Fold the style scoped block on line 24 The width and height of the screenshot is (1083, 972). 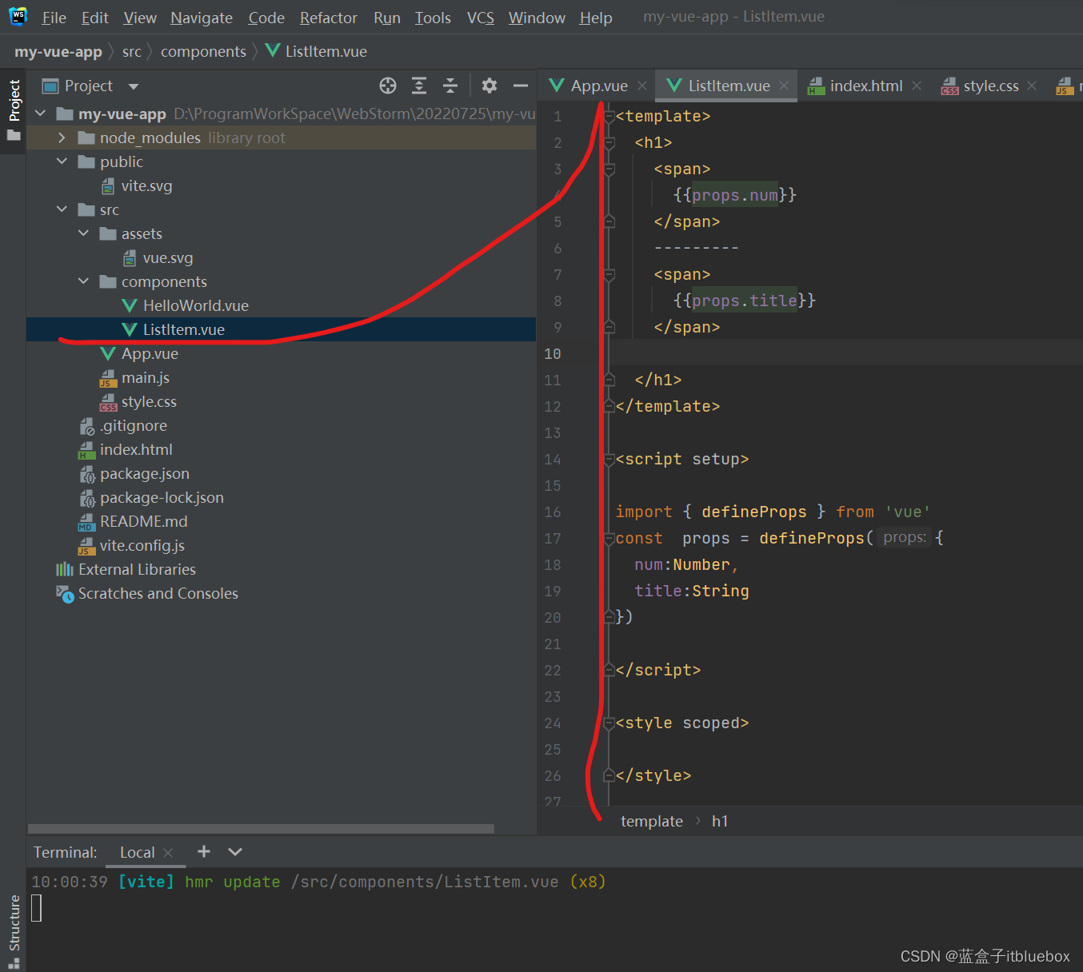pyautogui.click(x=609, y=723)
